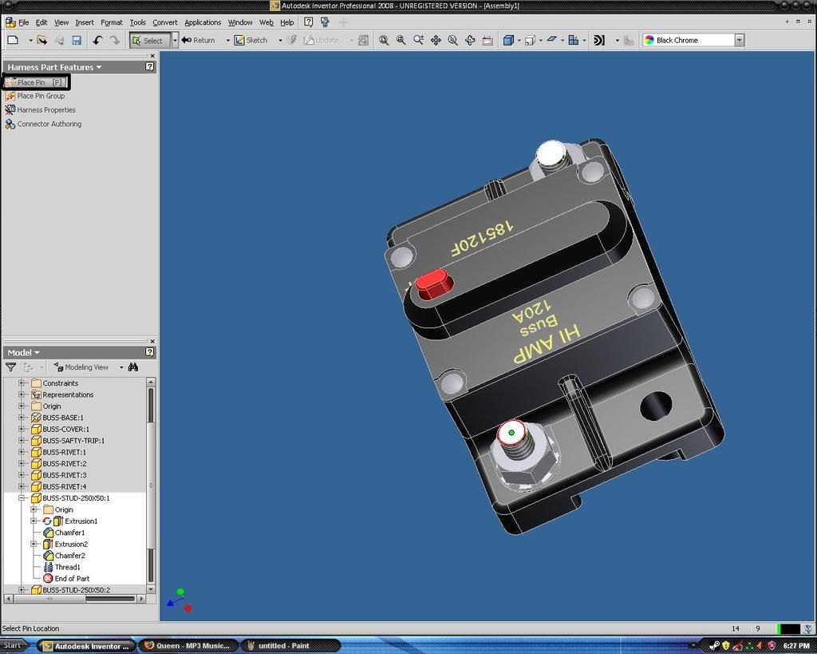Click the Harness Part Features panel help icon
This screenshot has height=654, width=817.
coord(149,67)
